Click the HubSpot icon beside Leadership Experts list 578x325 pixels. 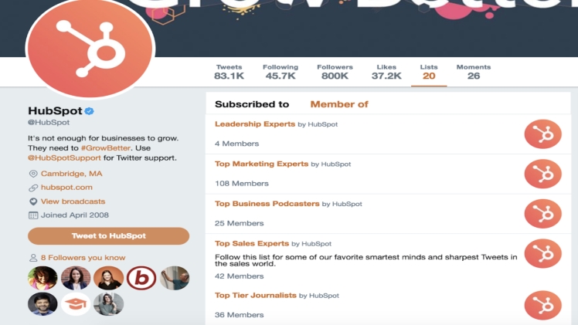[542, 134]
